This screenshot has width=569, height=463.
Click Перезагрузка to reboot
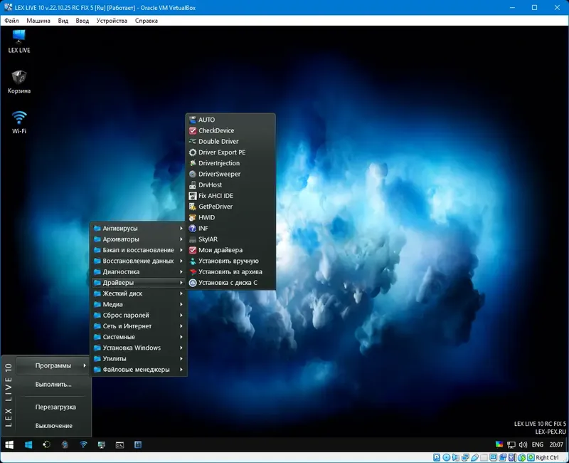click(x=55, y=407)
